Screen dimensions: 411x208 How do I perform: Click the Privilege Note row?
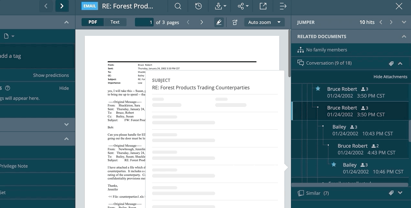(38, 166)
